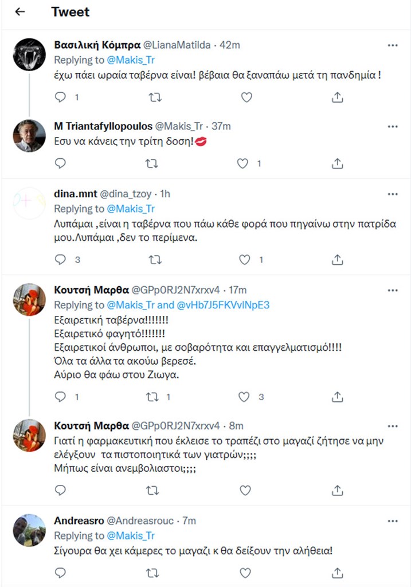This screenshot has height=587, width=411.
Task: Share Κουτσή Μαρθα's 17m tweet
Action: [x=338, y=397]
